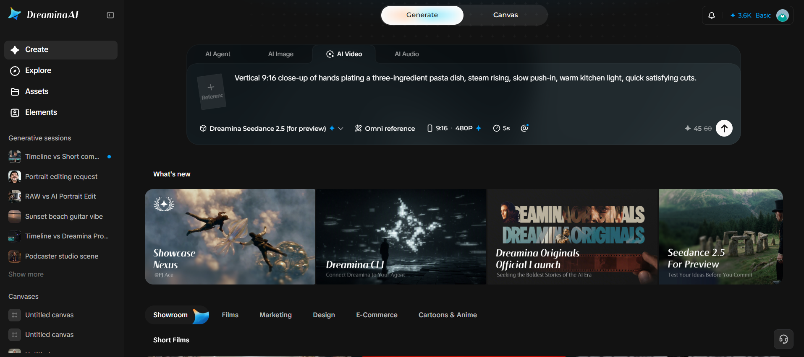Open the Portrait editing request session
Image resolution: width=804 pixels, height=357 pixels.
coord(61,176)
